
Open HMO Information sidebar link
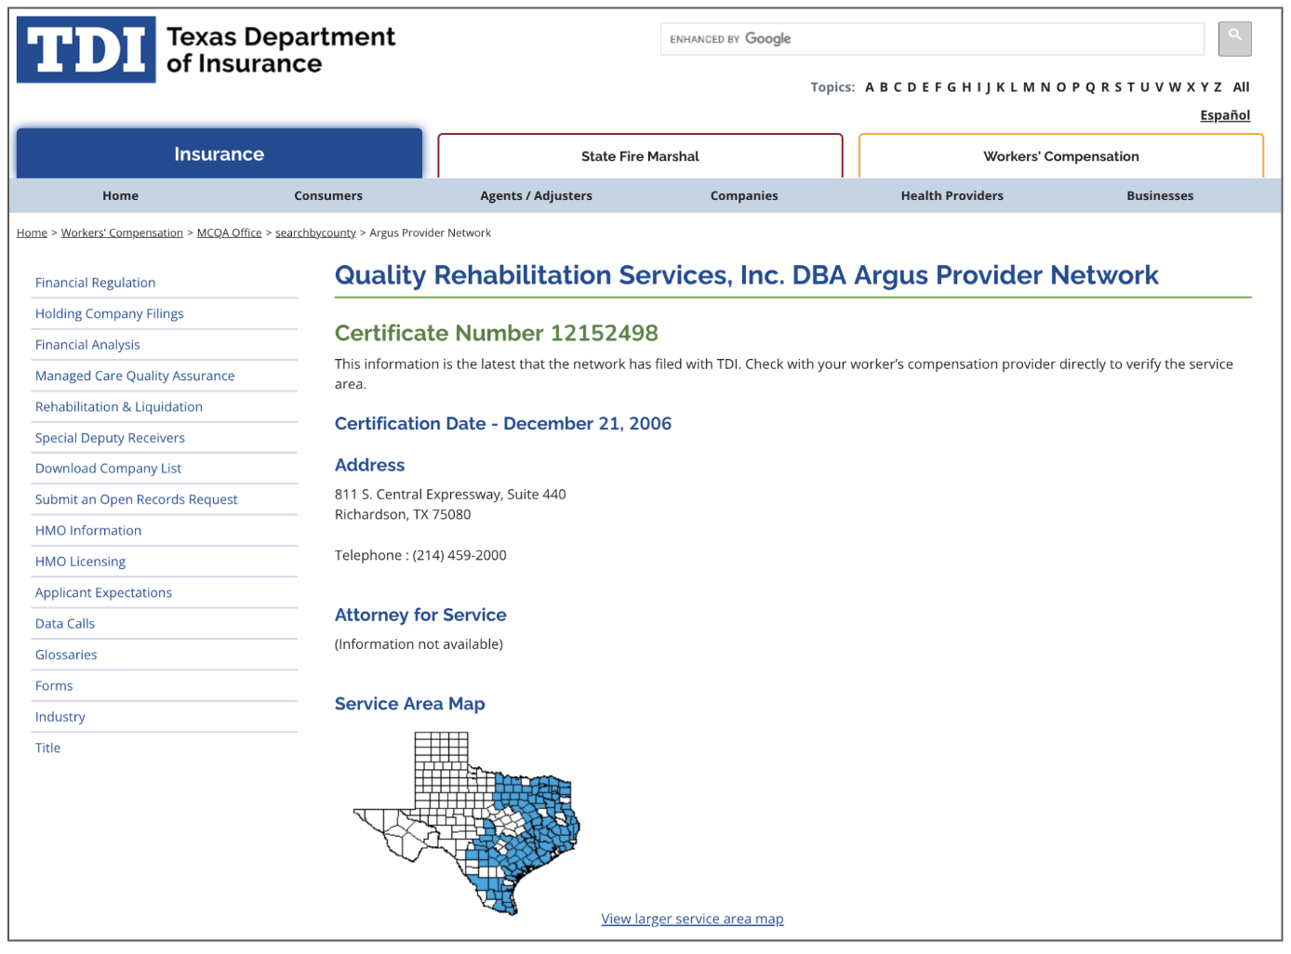click(x=88, y=531)
